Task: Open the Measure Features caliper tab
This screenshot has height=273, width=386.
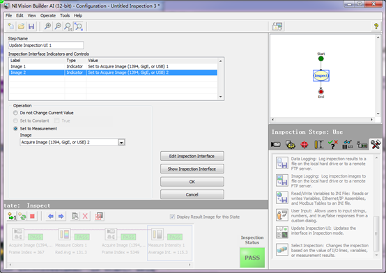Action: tap(319, 144)
